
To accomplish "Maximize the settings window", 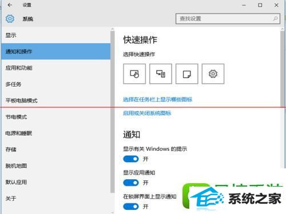I will (x=260, y=5).
